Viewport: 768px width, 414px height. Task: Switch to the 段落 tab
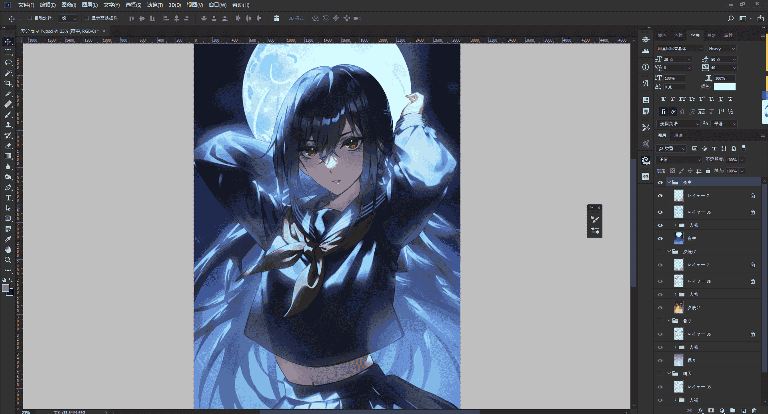pyautogui.click(x=712, y=36)
